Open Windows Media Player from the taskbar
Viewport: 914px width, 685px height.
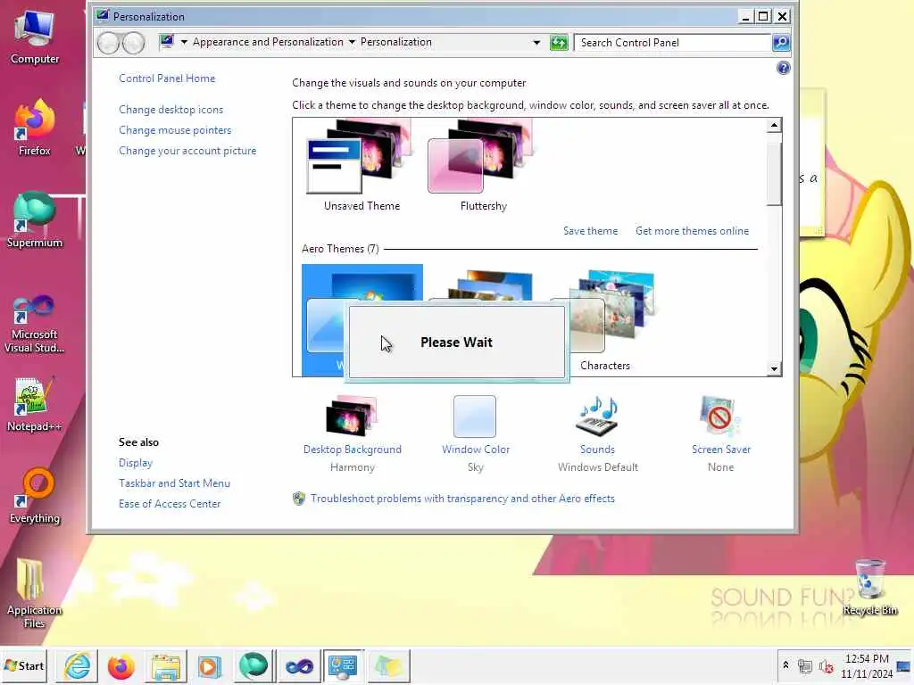tap(209, 665)
